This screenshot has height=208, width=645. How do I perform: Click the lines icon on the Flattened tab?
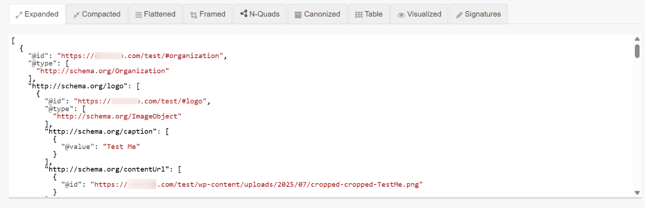[138, 15]
